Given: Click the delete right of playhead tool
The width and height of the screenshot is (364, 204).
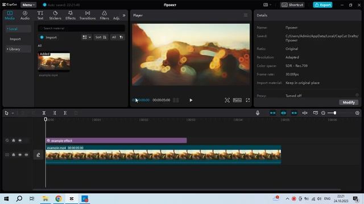Looking at the screenshot, I should 65,113.
